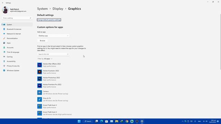Viewport: 221px width, 124px height.
Task: Switch to the Settings taskbar icon
Action: click(142, 121)
